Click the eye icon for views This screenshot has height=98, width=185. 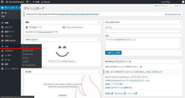point(64,28)
